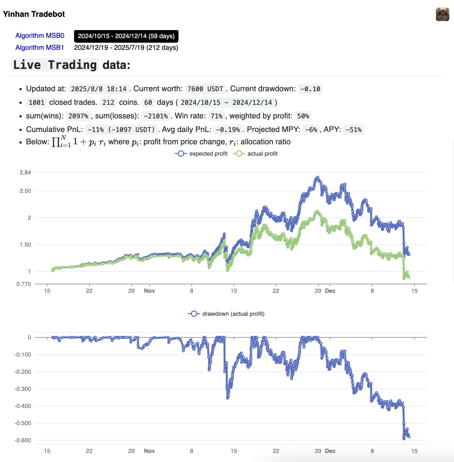Click the Live Trading code heading
The height and width of the screenshot is (462, 454).
(x=55, y=65)
